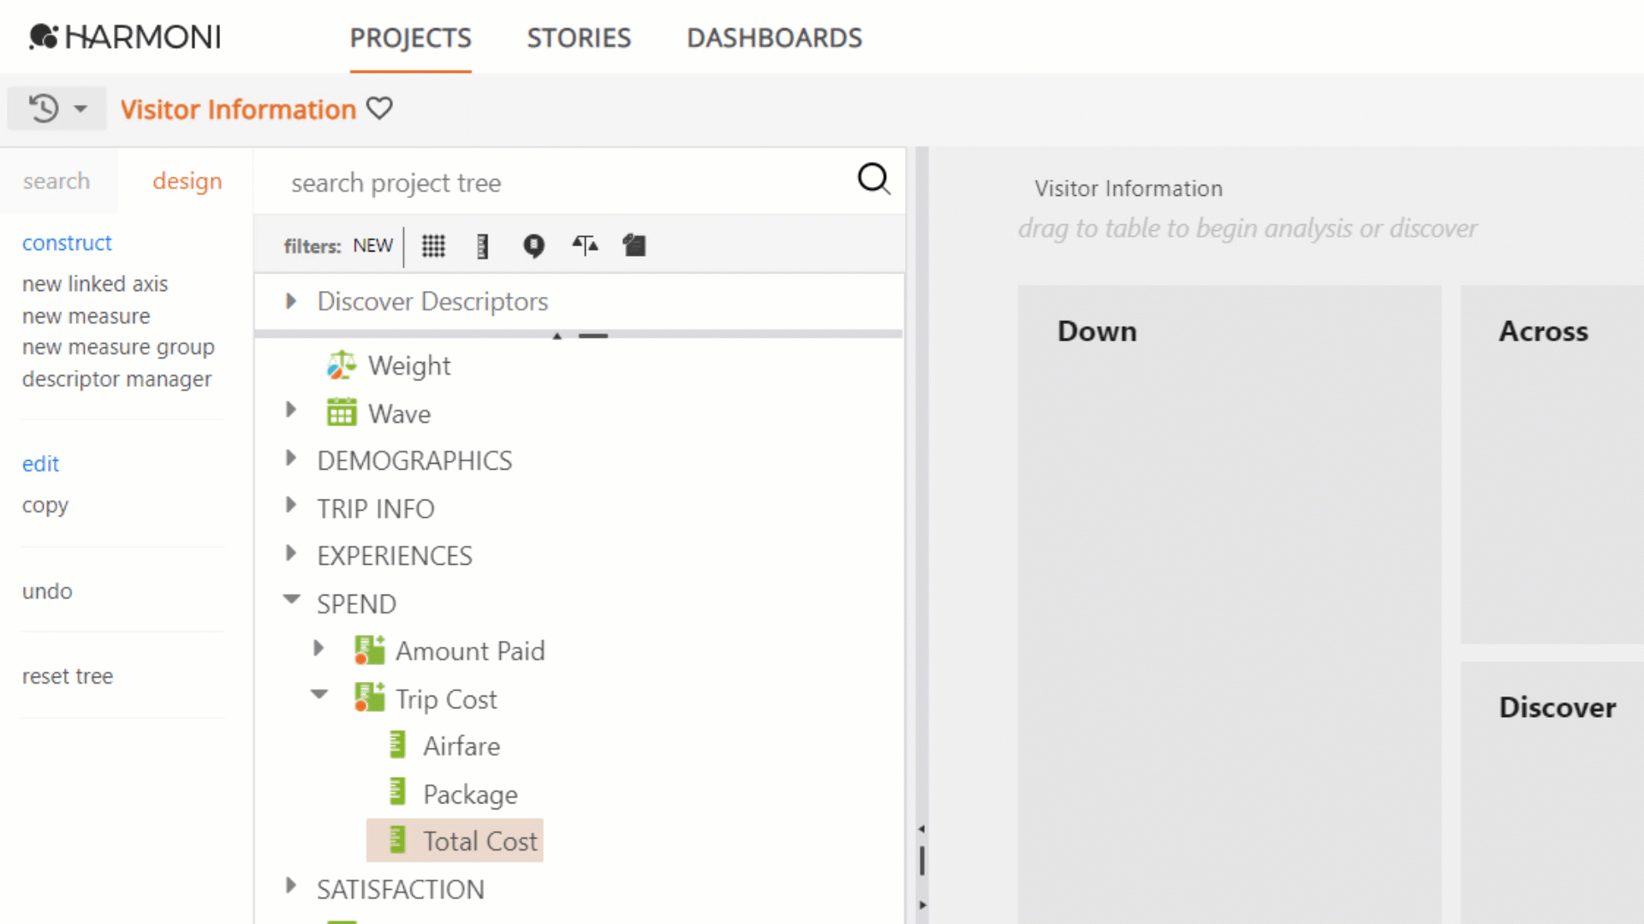Select the Trip Cost label

(x=446, y=699)
